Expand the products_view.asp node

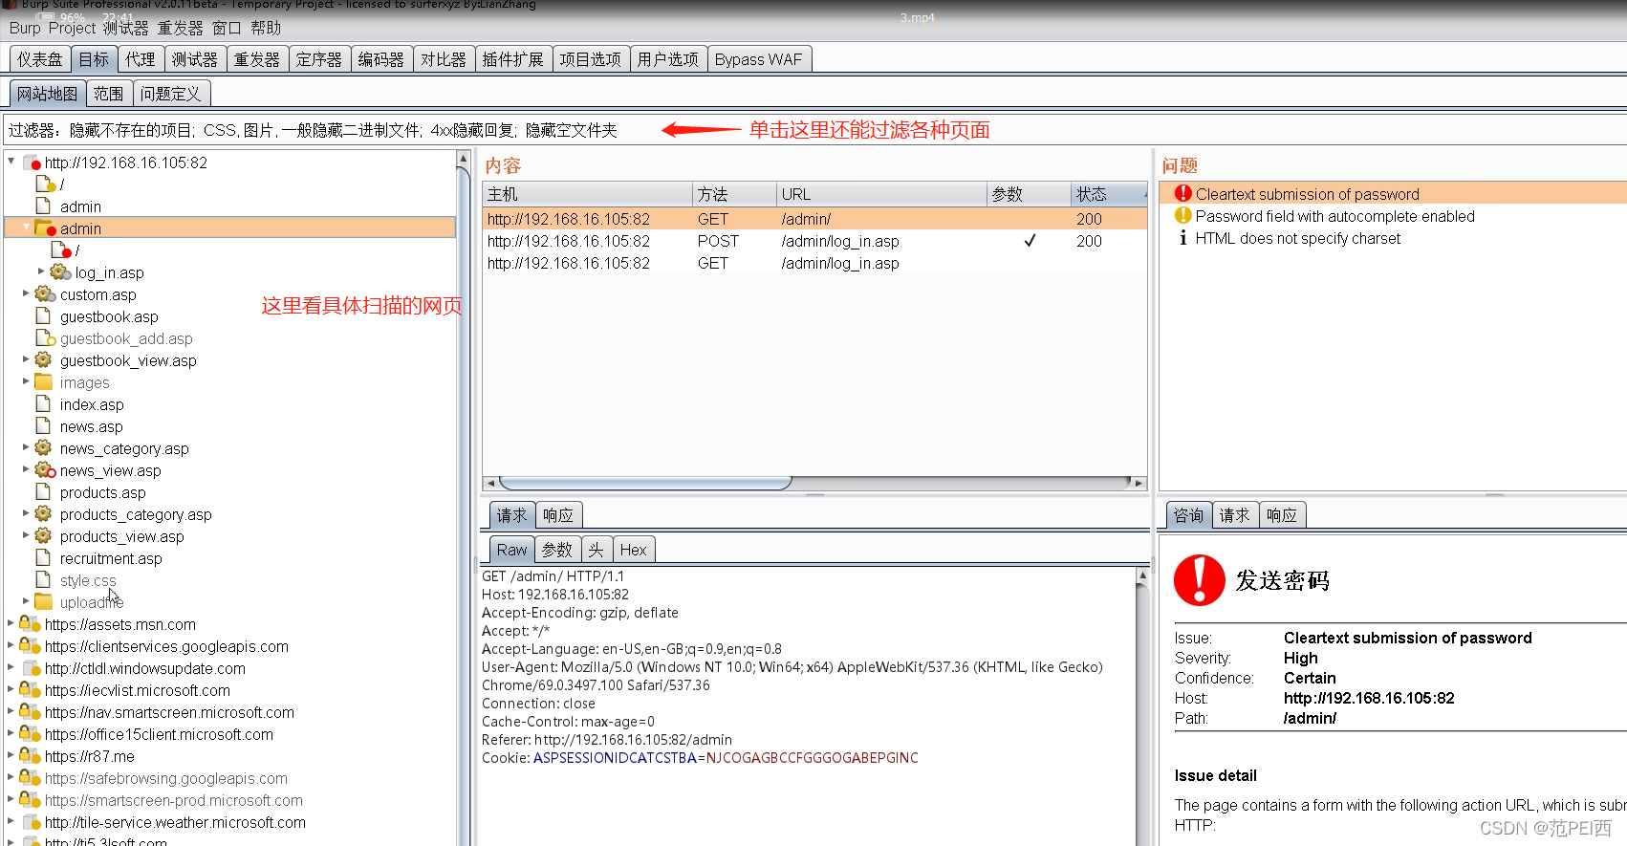[x=26, y=535]
